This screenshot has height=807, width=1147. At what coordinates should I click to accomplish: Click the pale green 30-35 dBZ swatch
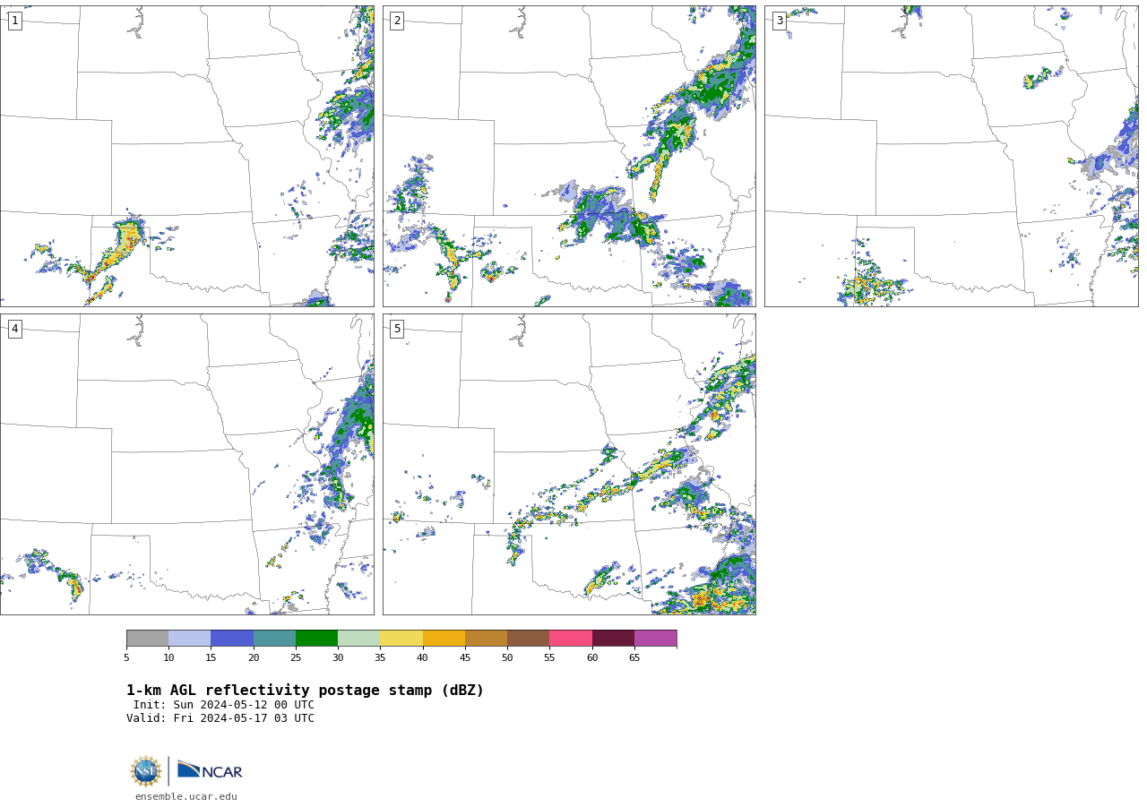click(x=358, y=639)
